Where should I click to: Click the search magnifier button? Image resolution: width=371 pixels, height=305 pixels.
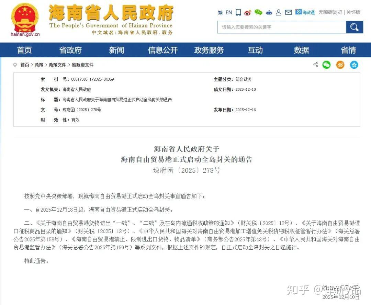(x=355, y=27)
